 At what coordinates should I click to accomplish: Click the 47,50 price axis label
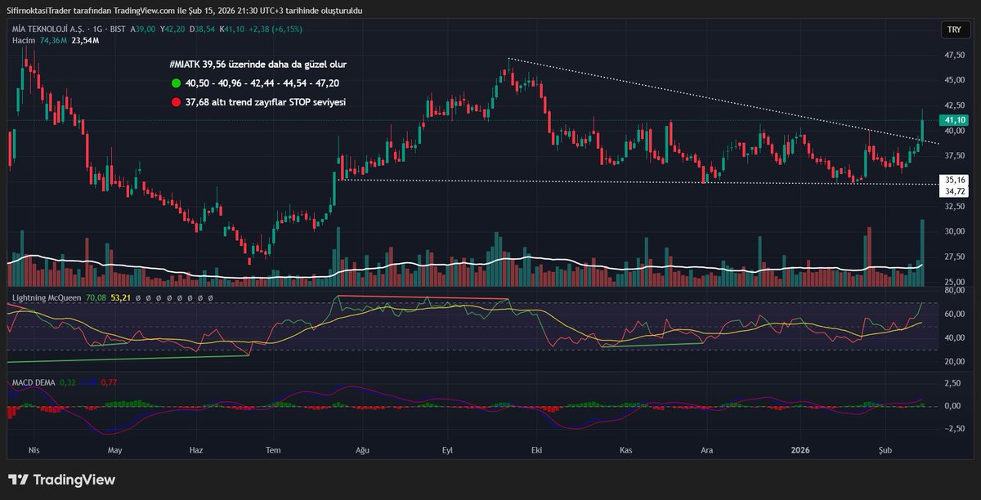(x=954, y=56)
